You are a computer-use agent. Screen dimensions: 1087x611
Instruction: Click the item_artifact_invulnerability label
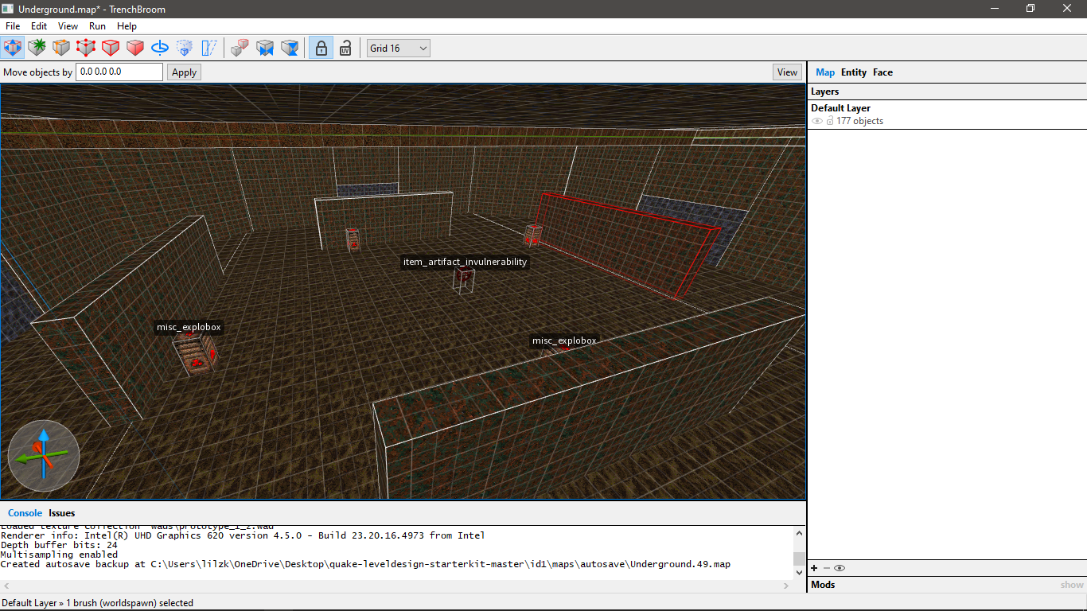[465, 262]
